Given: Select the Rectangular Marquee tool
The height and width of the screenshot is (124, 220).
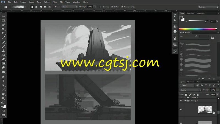Looking at the screenshot, I should pyautogui.click(x=3, y=20).
